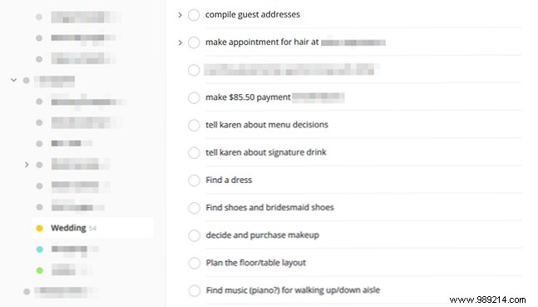Collapse the parent project group chevron
This screenshot has width=538, height=307.
pyautogui.click(x=14, y=80)
